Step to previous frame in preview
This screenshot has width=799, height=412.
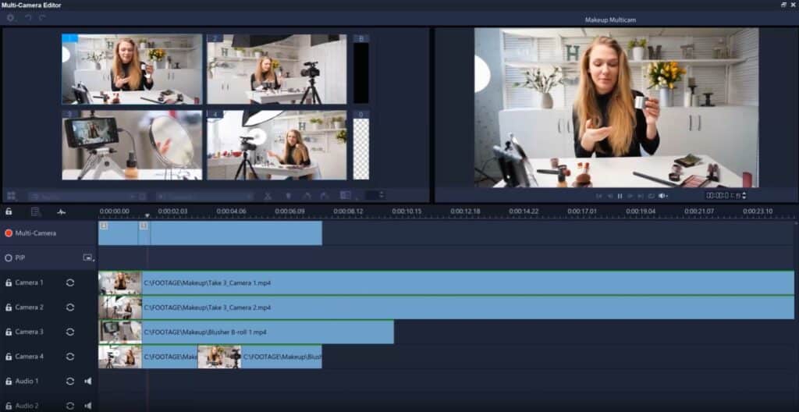click(x=610, y=196)
